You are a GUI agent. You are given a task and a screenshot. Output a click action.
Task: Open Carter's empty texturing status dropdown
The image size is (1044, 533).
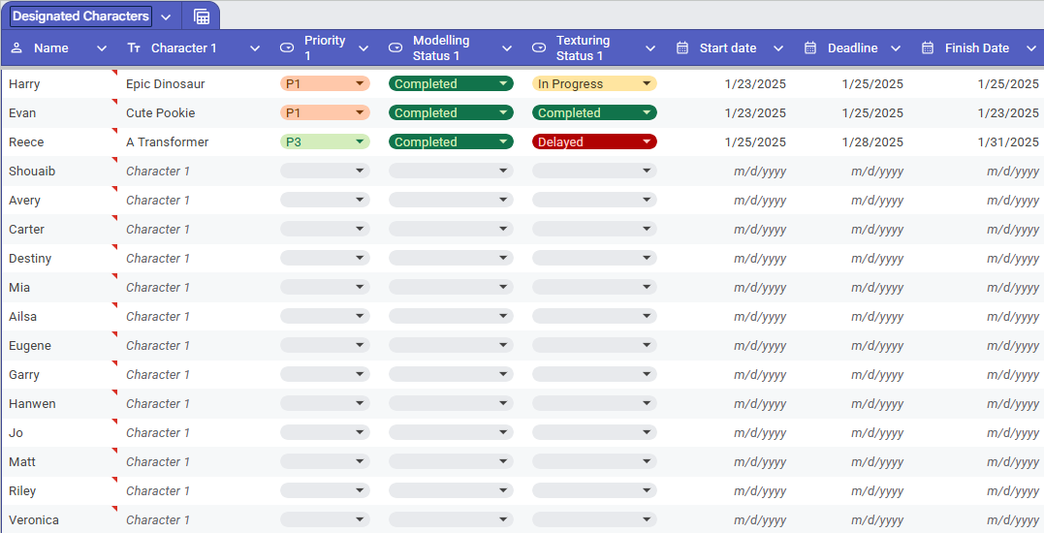tap(594, 229)
